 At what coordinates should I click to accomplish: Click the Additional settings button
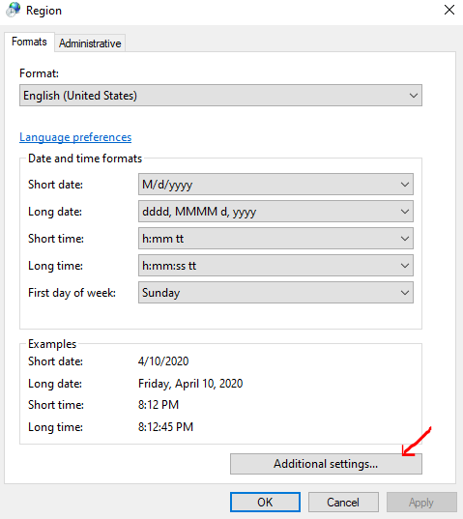326,464
